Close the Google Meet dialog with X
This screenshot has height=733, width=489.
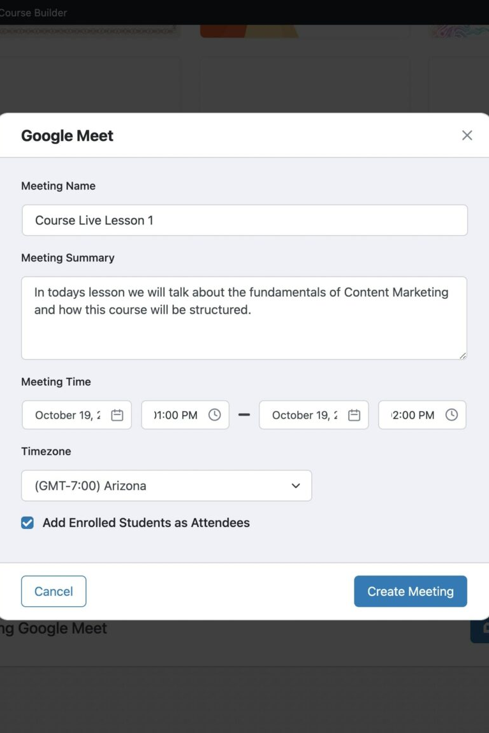467,135
